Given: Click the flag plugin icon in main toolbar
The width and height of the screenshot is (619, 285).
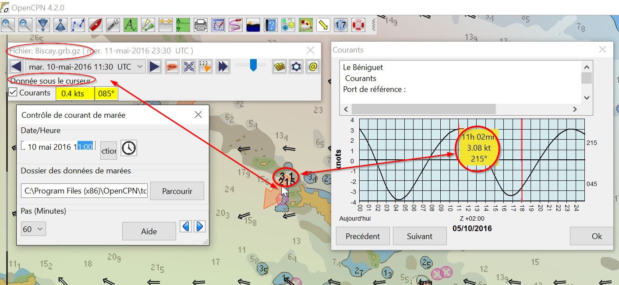Looking at the screenshot, I should [306, 25].
